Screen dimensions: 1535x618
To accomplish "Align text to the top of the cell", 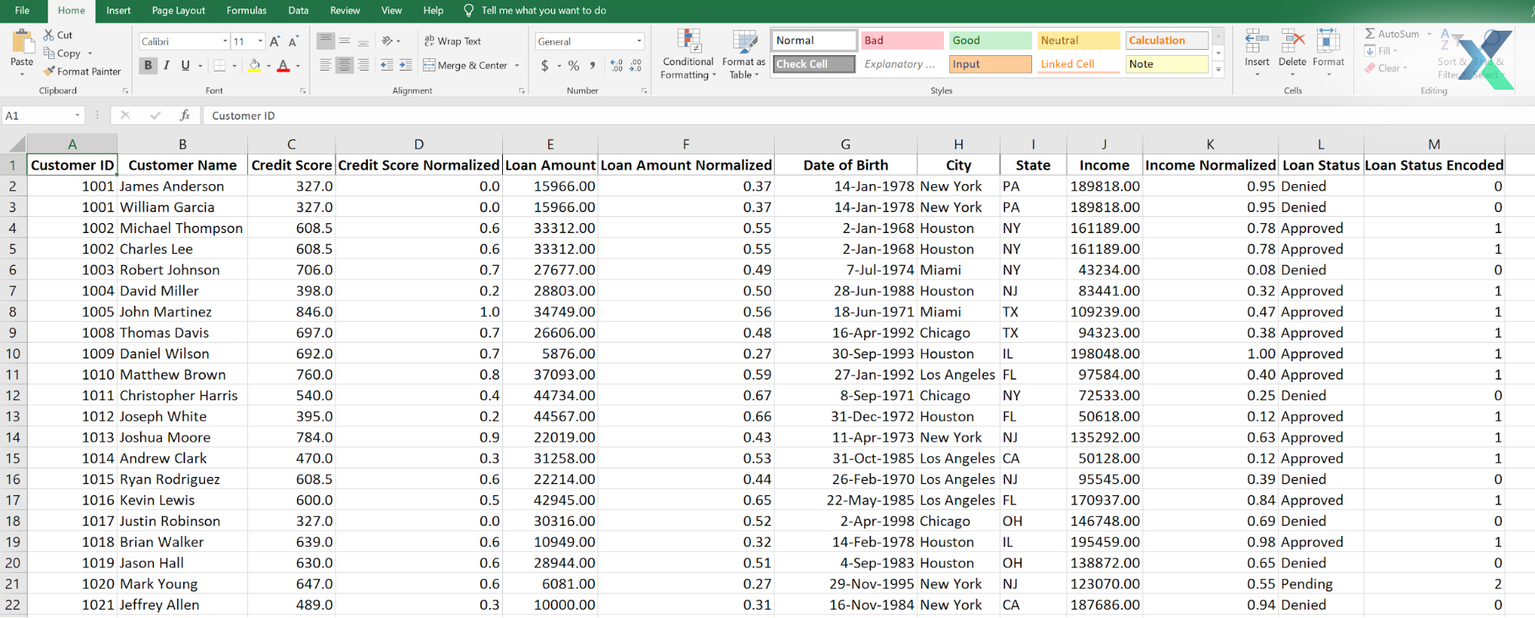I will pos(326,41).
